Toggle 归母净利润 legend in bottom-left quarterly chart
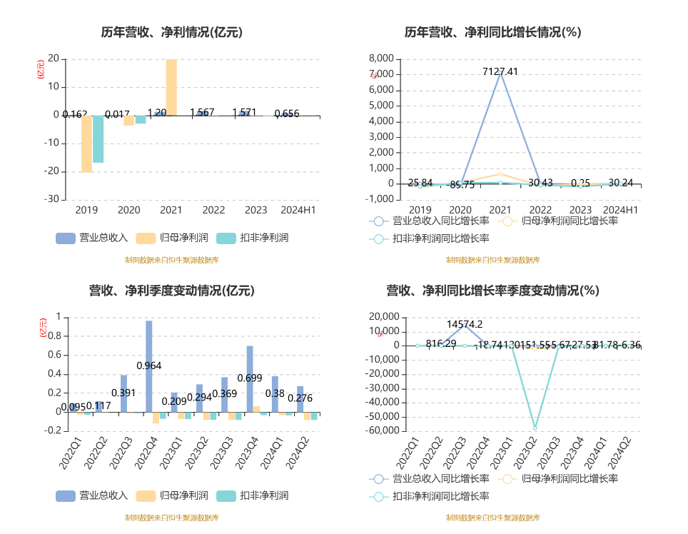The image size is (688, 534). (x=172, y=496)
